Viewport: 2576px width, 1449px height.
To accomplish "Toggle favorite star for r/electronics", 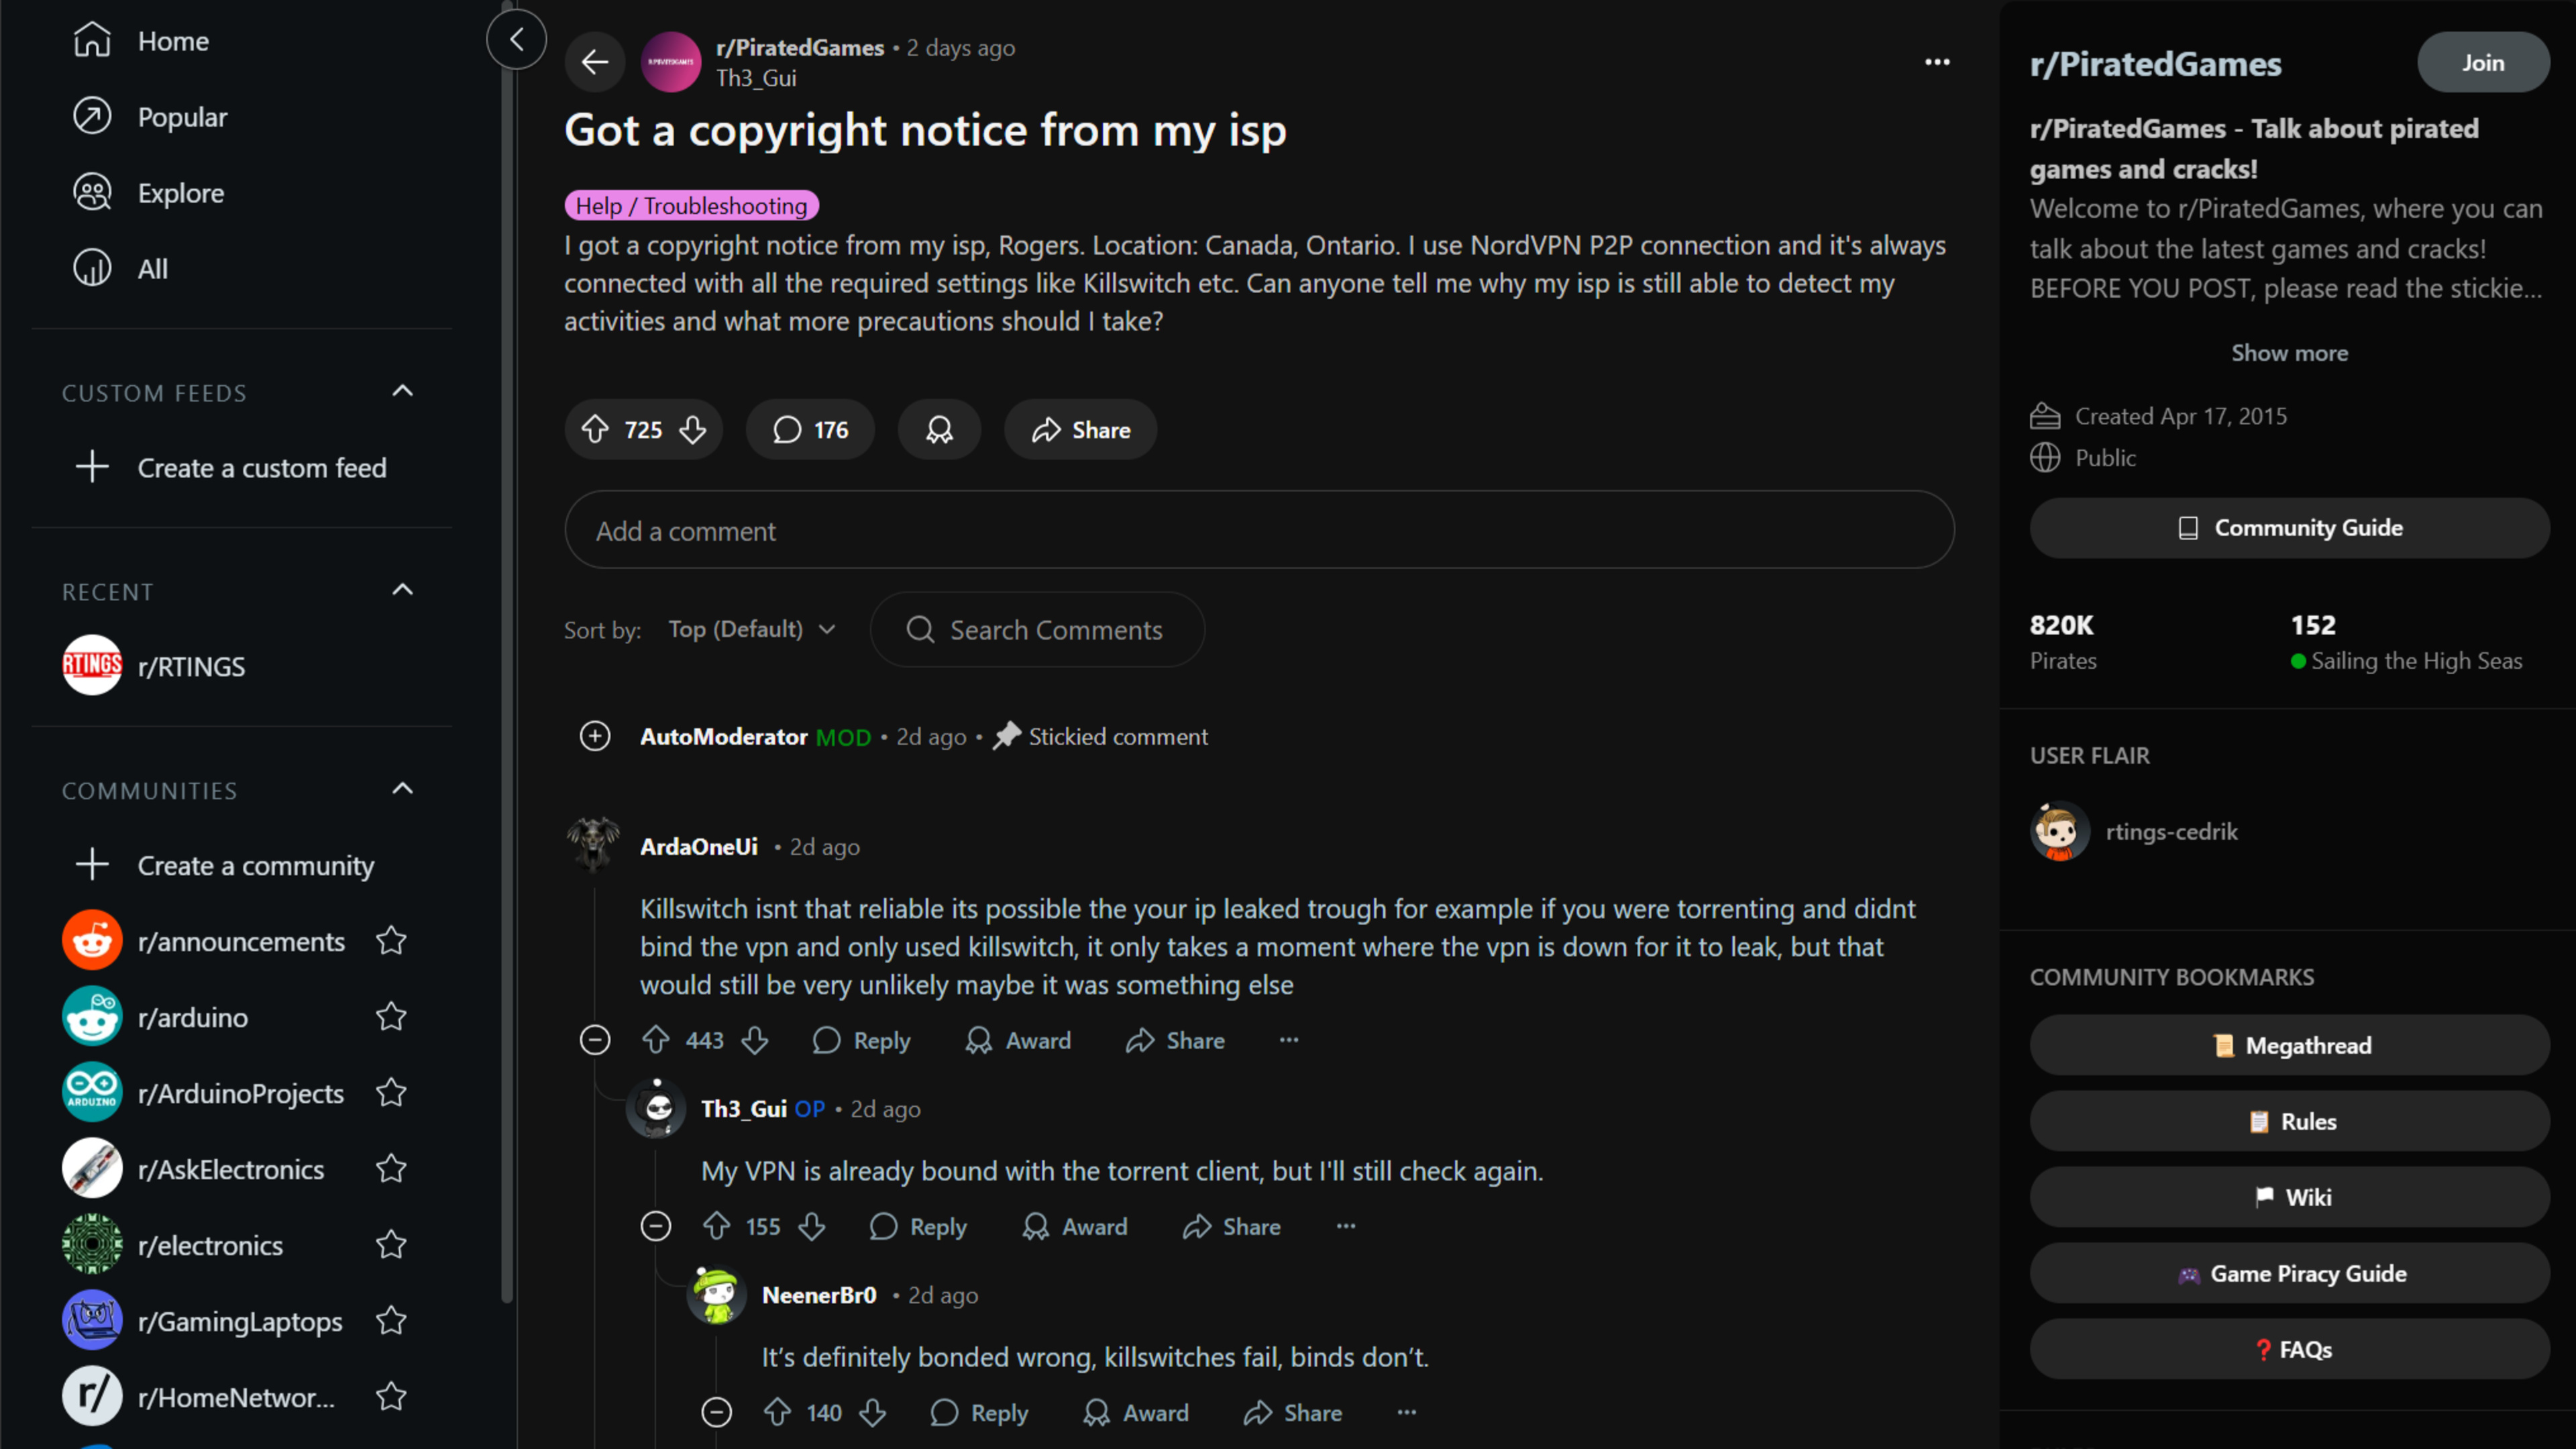I will [x=391, y=1245].
